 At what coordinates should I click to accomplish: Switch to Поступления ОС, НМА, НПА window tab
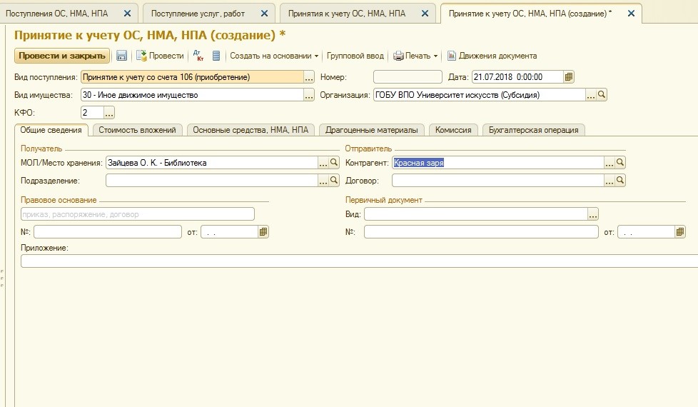tap(57, 14)
